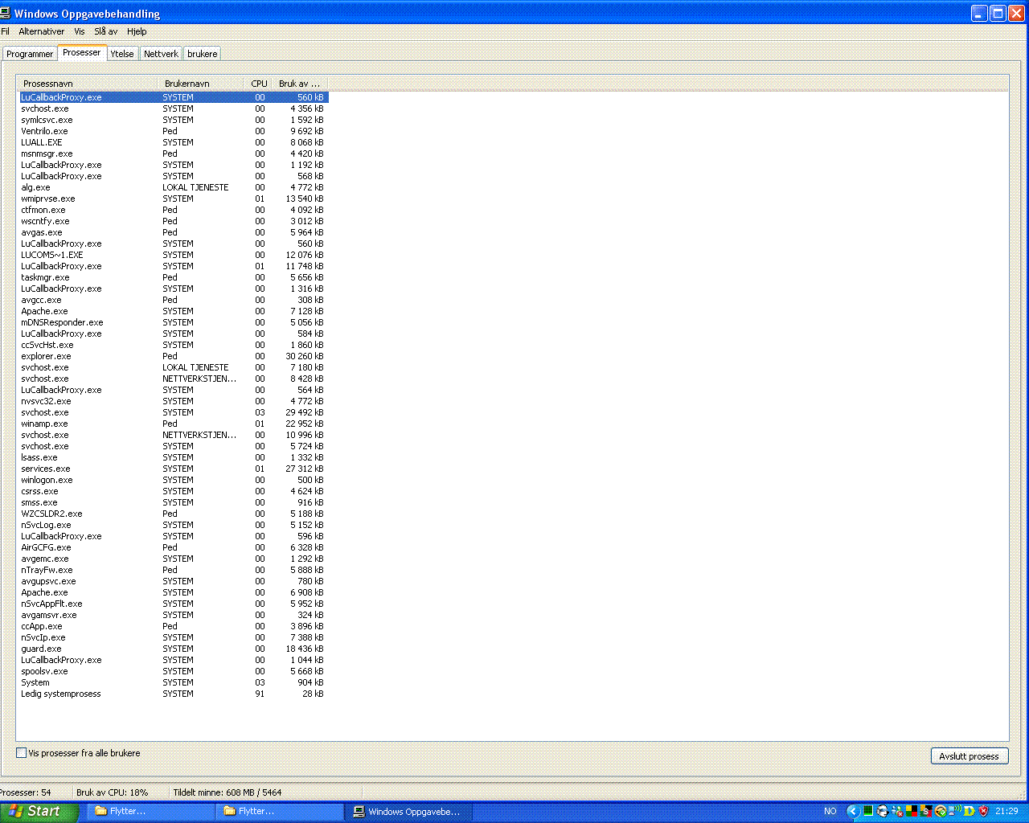Expand hidden tray icons with the arrow
Viewport: 1029px width, 823px height.
point(853,811)
